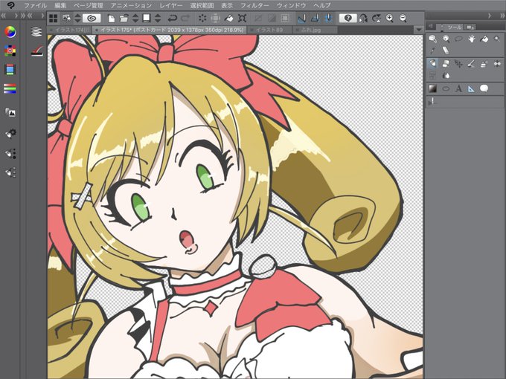506x379 pixels.
Task: Select the Hand move tool
Action: pyautogui.click(x=472, y=39)
